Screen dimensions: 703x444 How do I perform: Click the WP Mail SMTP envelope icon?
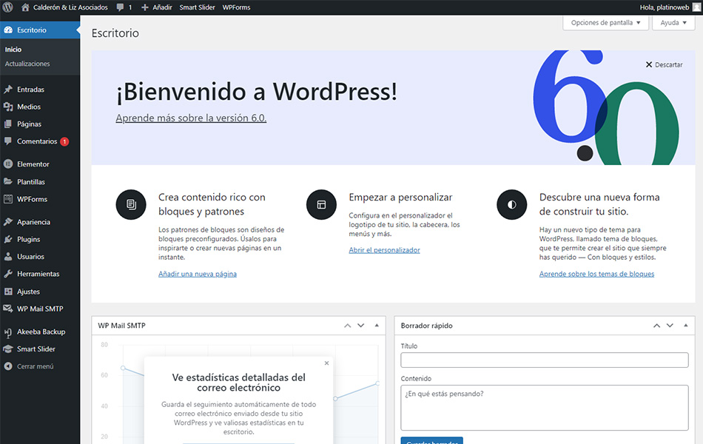[8, 309]
